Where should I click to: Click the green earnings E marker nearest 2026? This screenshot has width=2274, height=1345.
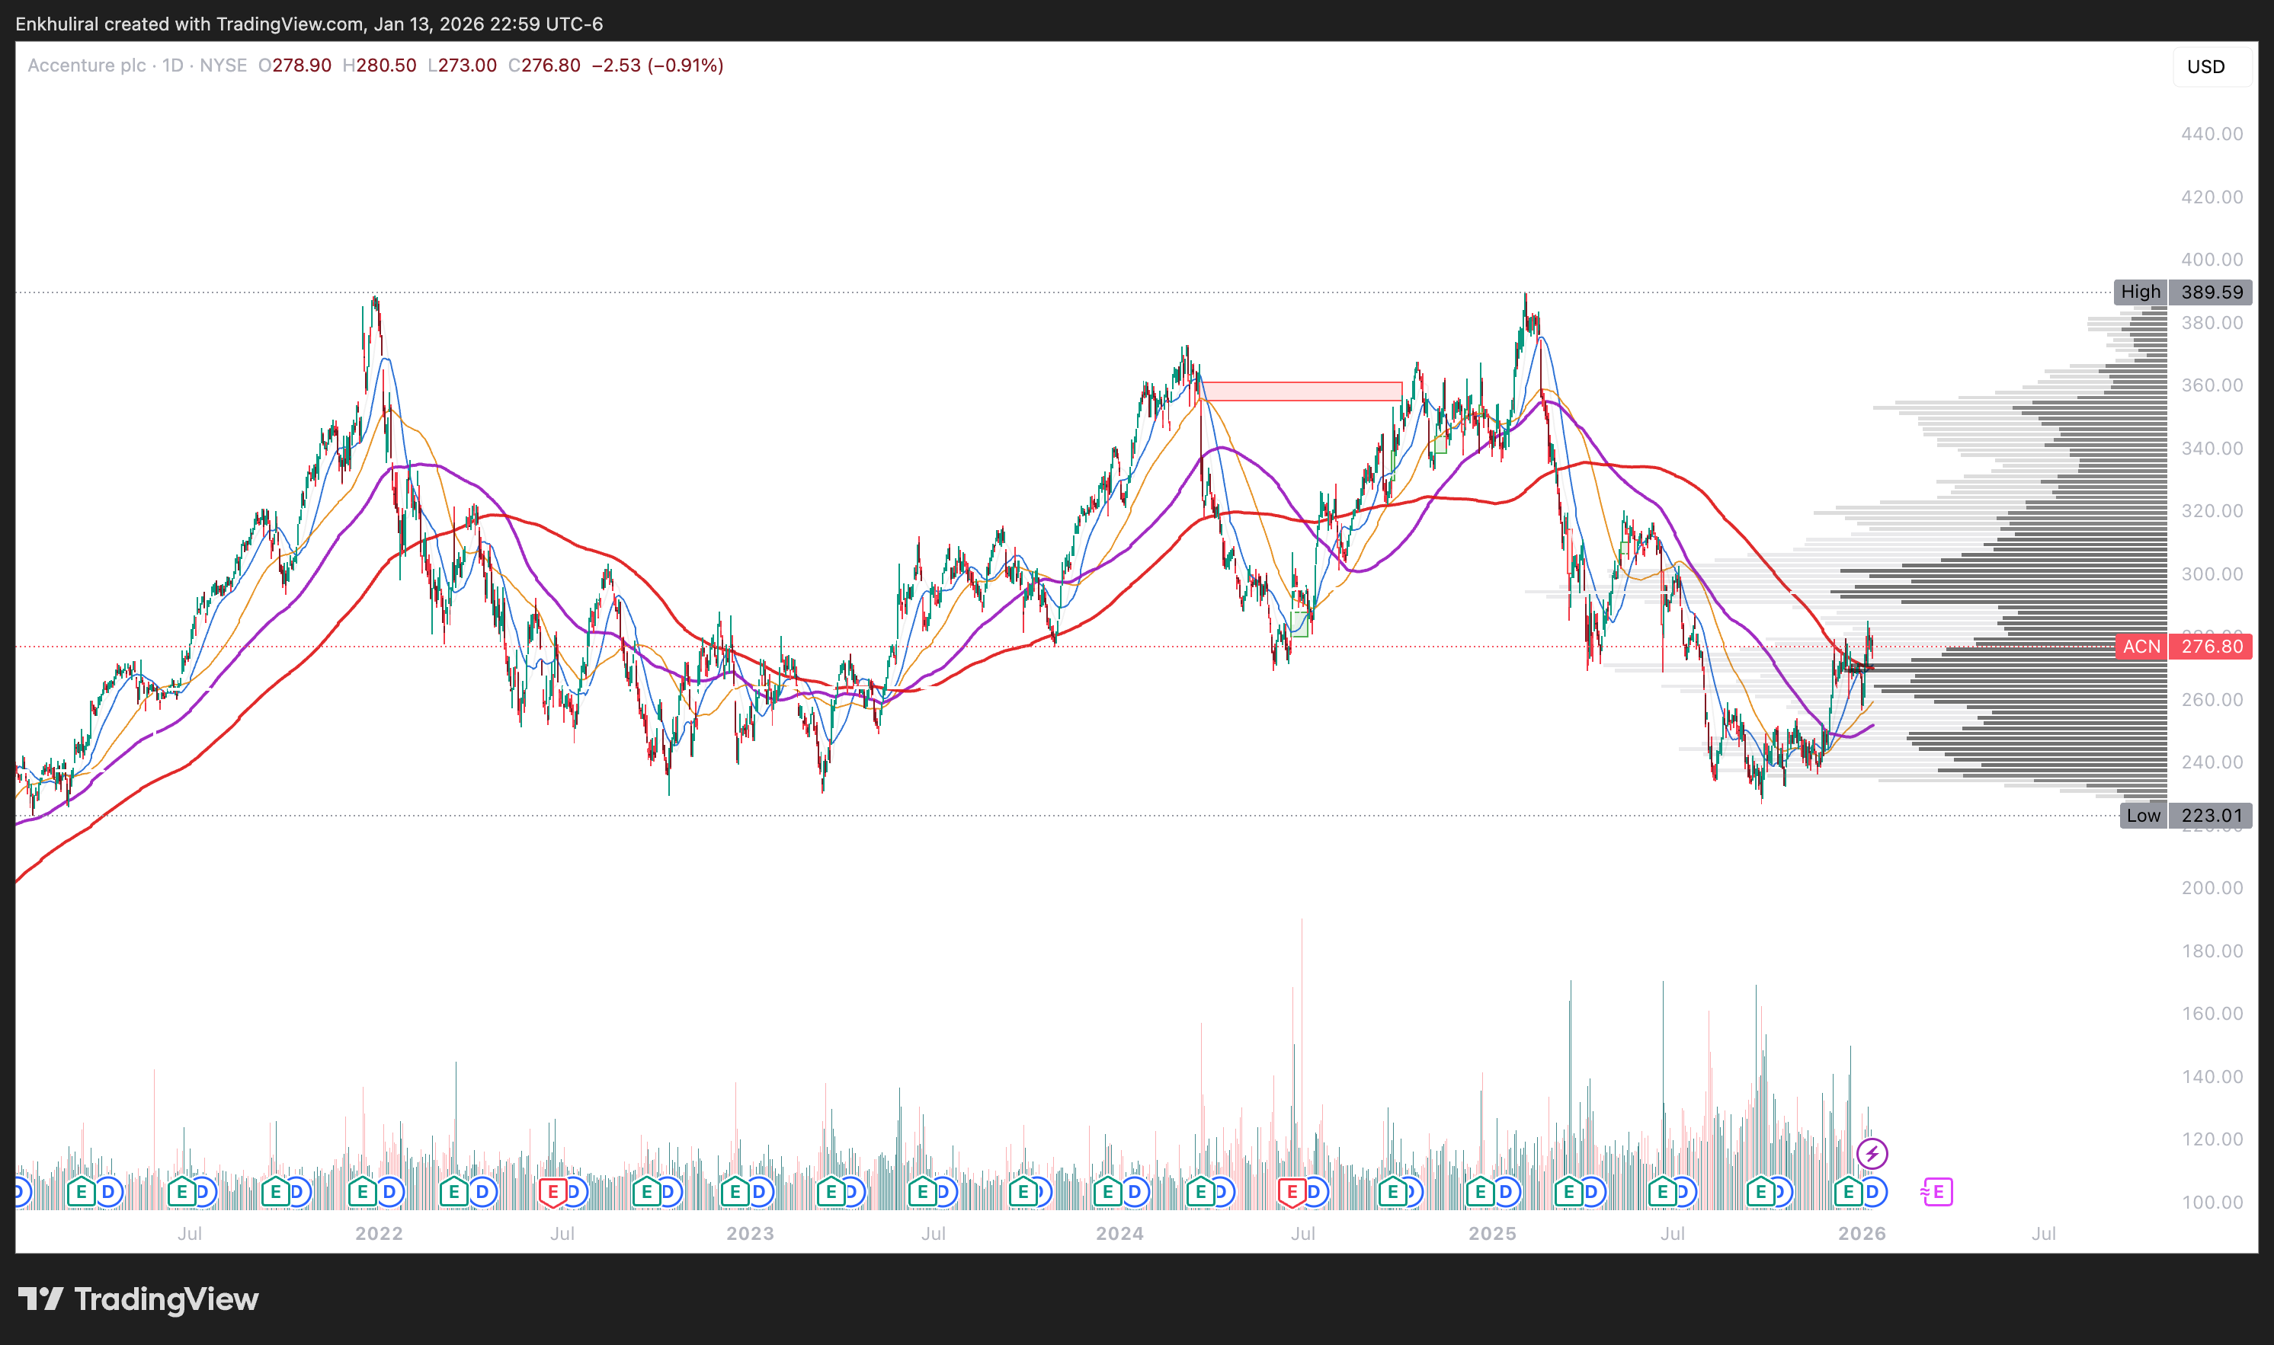pos(1848,1192)
